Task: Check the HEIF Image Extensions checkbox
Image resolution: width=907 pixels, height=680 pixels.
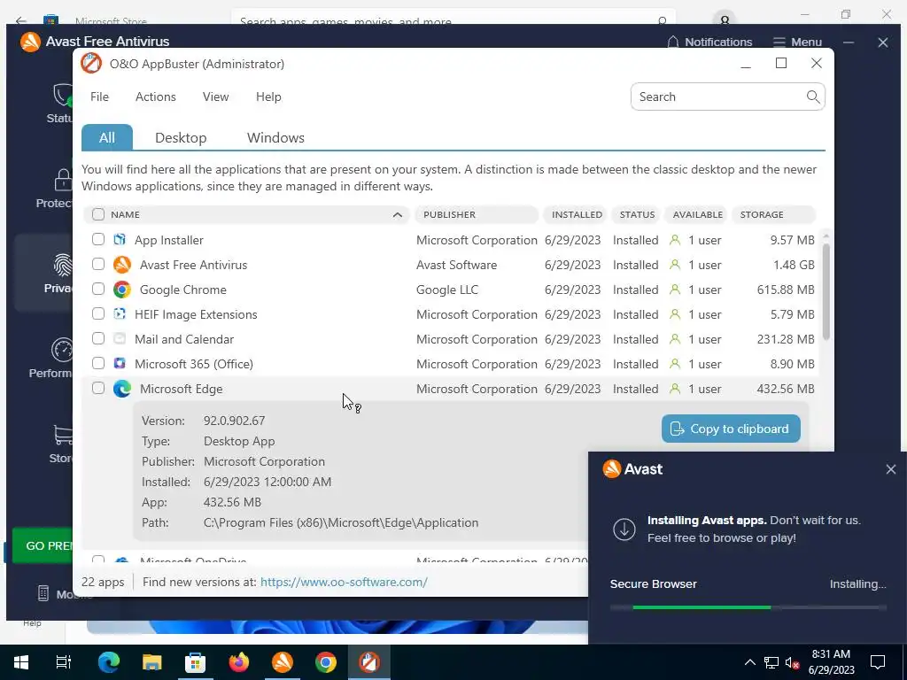Action: coord(98,314)
